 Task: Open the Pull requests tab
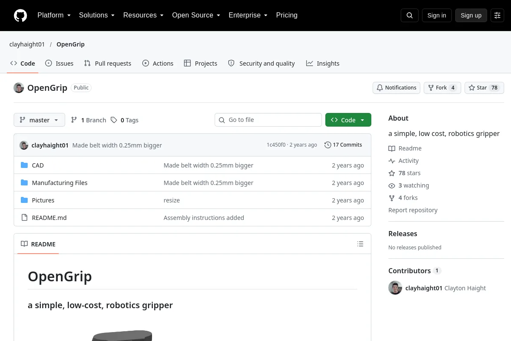tap(108, 64)
